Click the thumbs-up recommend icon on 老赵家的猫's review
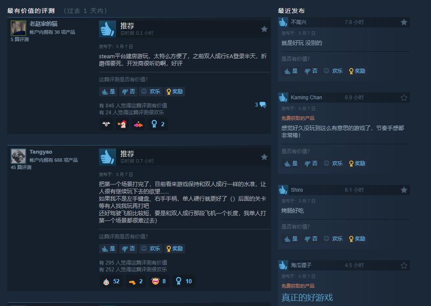The height and width of the screenshot is (306, 431). [x=108, y=29]
